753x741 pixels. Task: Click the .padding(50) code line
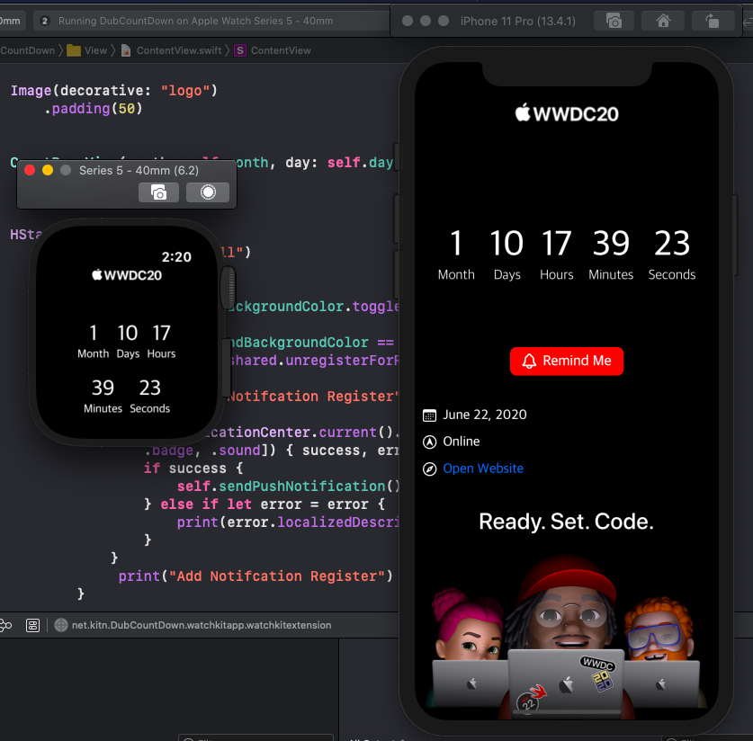click(x=94, y=109)
